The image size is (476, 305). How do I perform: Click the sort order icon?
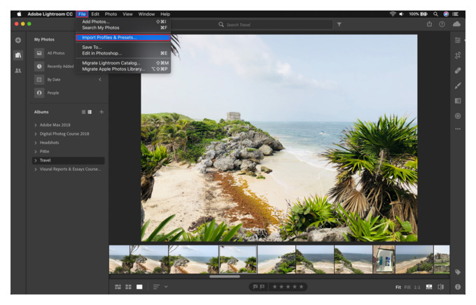click(x=156, y=287)
